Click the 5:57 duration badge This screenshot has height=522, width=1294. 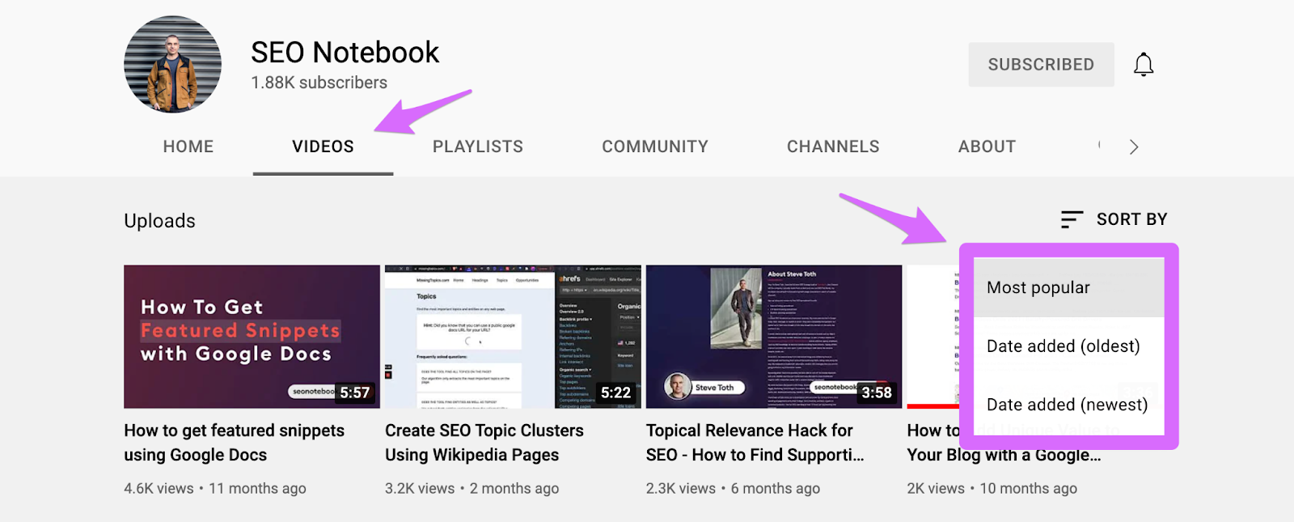pos(355,393)
